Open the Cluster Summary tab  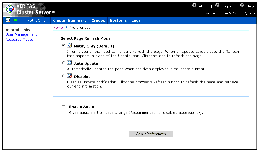coord(70,21)
